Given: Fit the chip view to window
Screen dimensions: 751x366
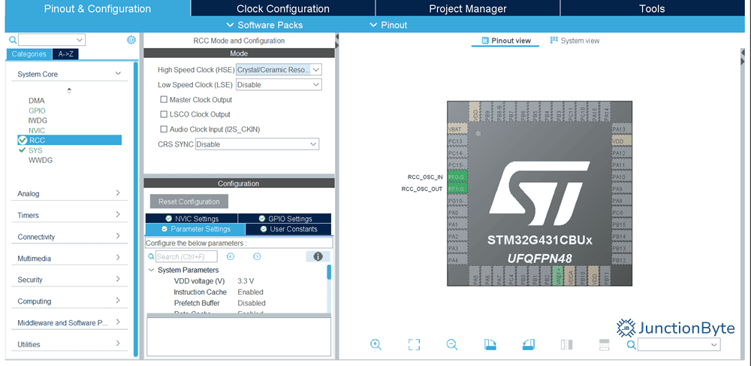Looking at the screenshot, I should pyautogui.click(x=414, y=344).
